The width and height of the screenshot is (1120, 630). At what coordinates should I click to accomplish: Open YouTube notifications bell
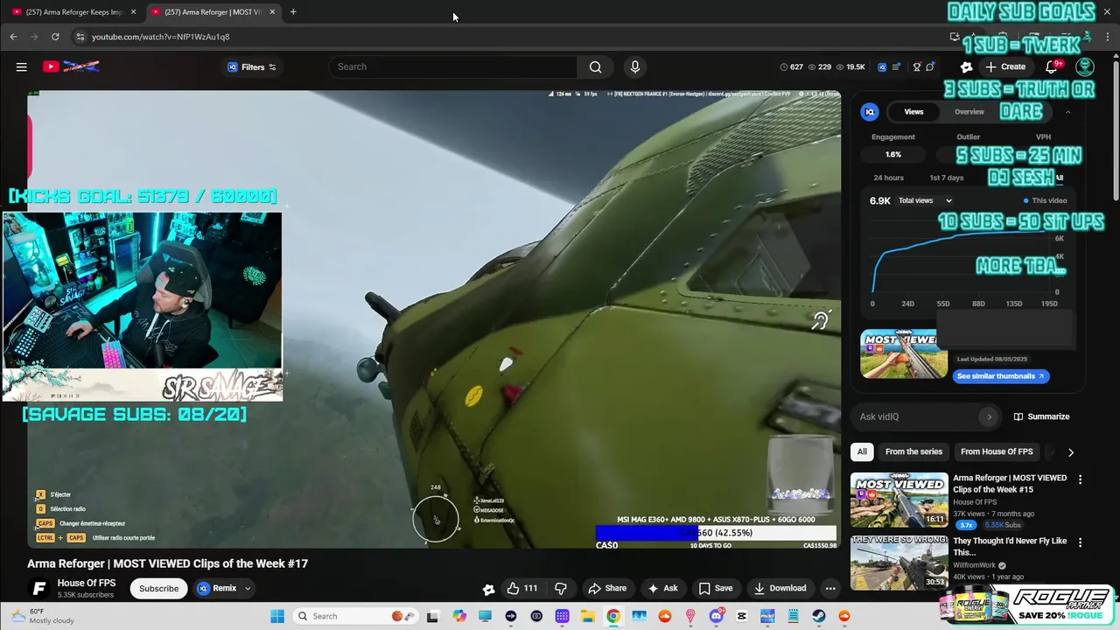[1052, 66]
